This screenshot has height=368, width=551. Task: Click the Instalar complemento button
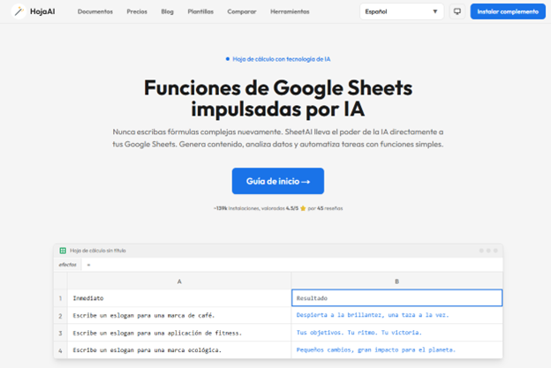pyautogui.click(x=508, y=11)
